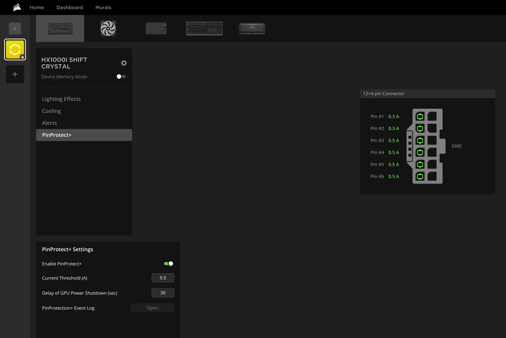Select the cooling fan device icon

point(108,28)
